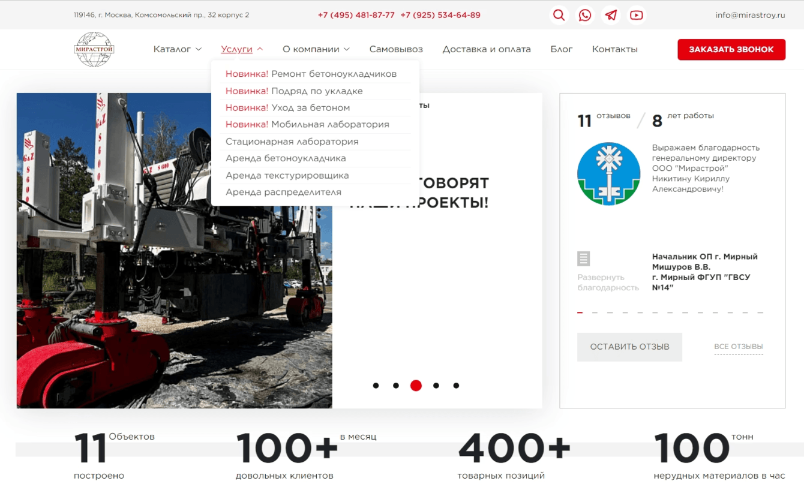Call phone number +7 (925) 534-64-89
The image size is (804, 490).
440,15
